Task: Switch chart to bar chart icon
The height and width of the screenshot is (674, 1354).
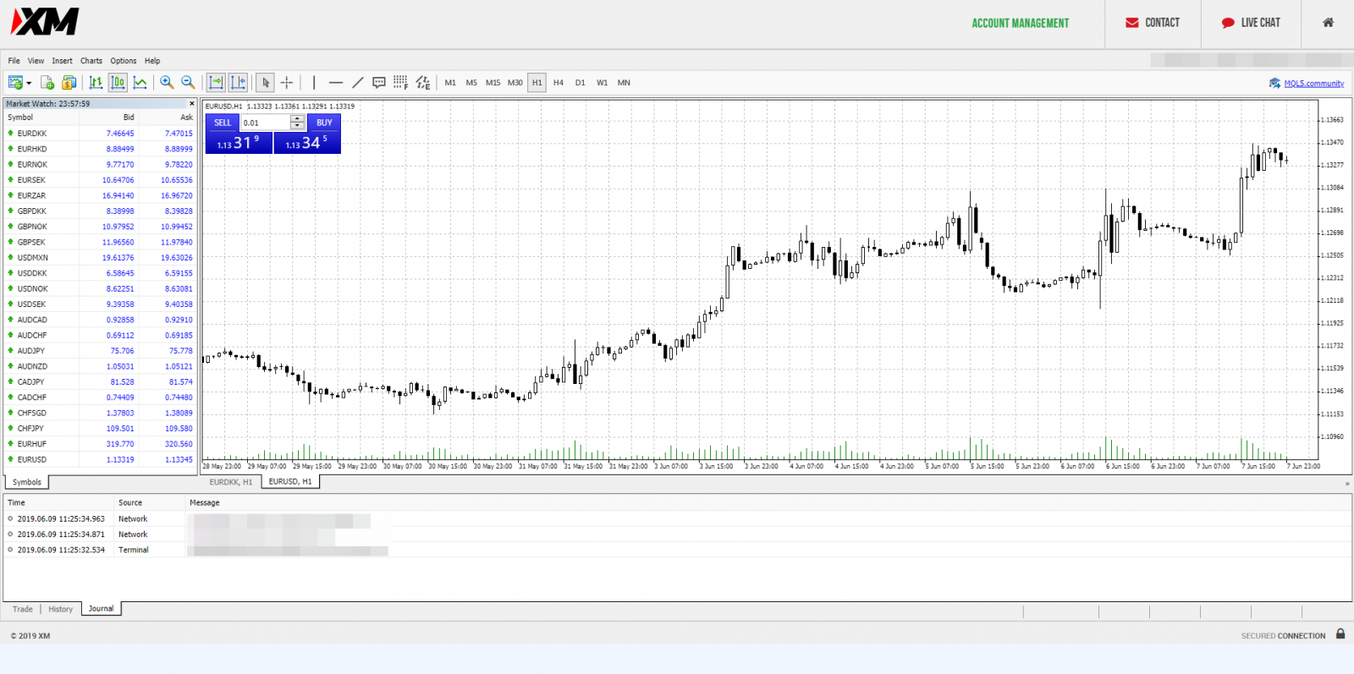Action: (96, 82)
